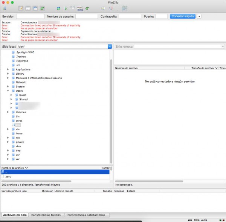The image size is (226, 222).
Task: Focus the Puerto field
Action: pos(162,17)
